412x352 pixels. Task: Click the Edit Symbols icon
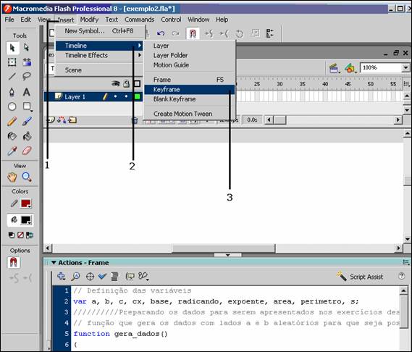click(x=350, y=69)
